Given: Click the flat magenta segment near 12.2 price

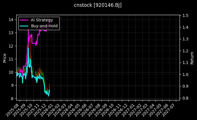Looking at the screenshot, I should [34, 44].
